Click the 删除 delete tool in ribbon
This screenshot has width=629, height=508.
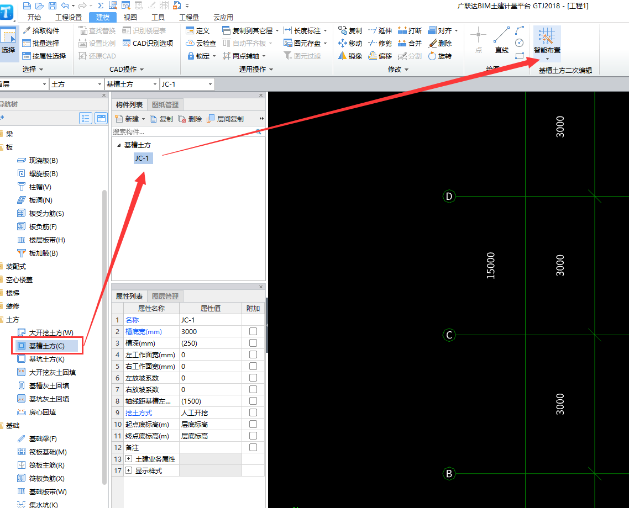tap(440, 43)
